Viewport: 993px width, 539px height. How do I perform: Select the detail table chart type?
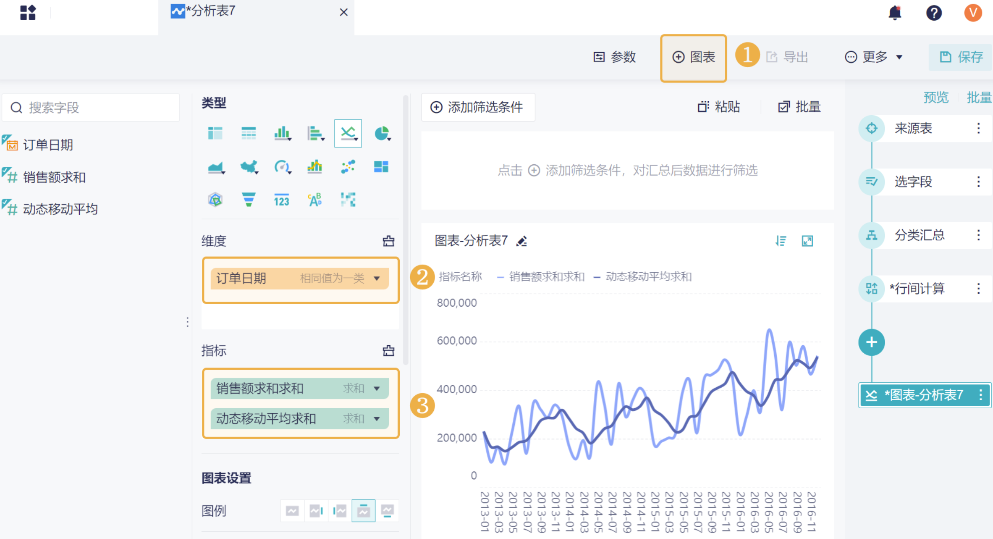pyautogui.click(x=248, y=133)
